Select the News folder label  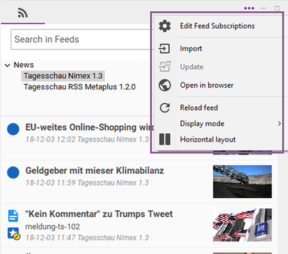point(24,65)
